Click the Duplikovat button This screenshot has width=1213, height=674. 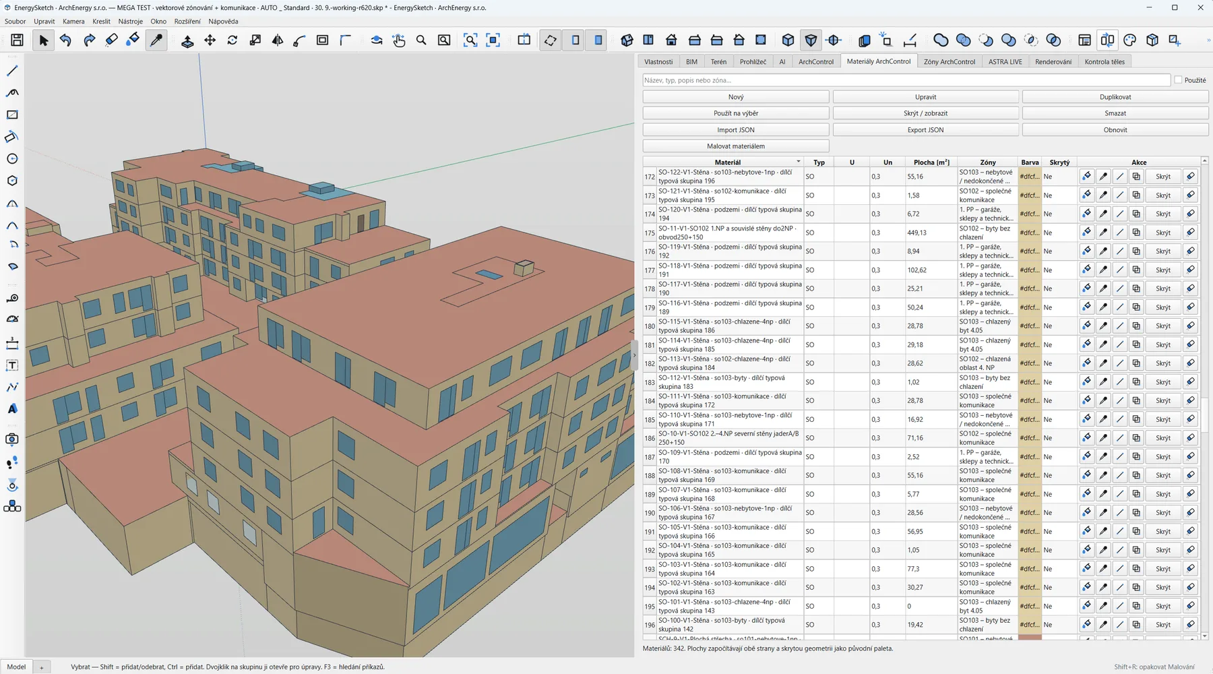[1115, 97]
